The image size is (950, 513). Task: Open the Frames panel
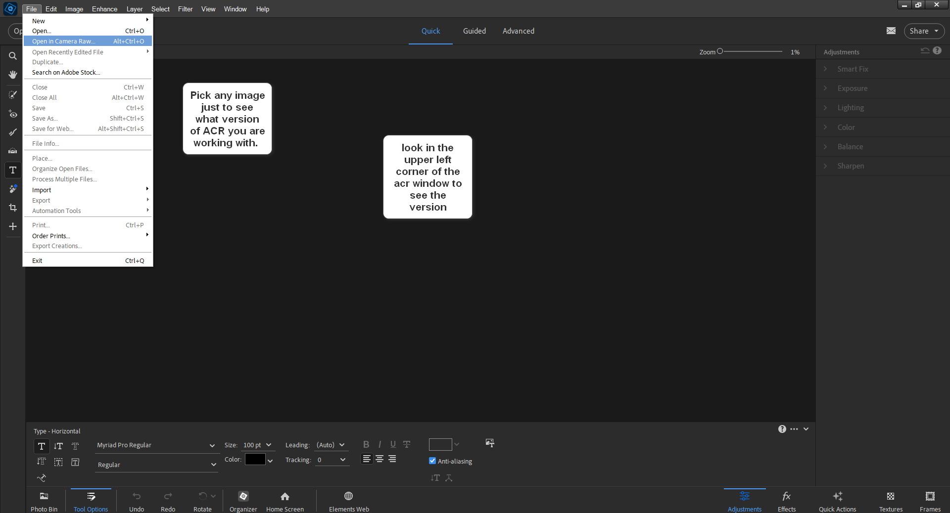coord(930,500)
